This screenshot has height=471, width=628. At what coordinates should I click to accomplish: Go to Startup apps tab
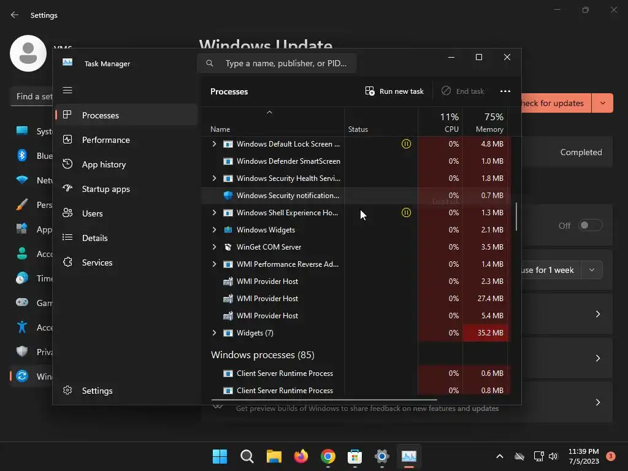coord(126,189)
